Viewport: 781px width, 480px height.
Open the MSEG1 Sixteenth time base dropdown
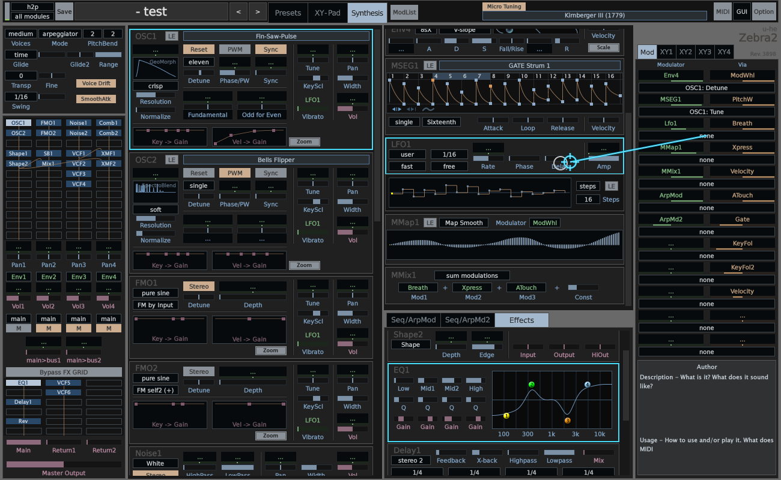point(442,122)
